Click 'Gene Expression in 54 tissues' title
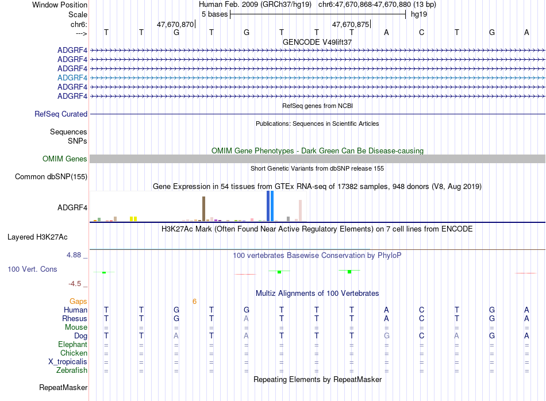 pyautogui.click(x=317, y=187)
